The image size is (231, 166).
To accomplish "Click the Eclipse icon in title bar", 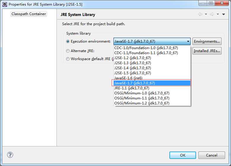I will tap(5, 4).
